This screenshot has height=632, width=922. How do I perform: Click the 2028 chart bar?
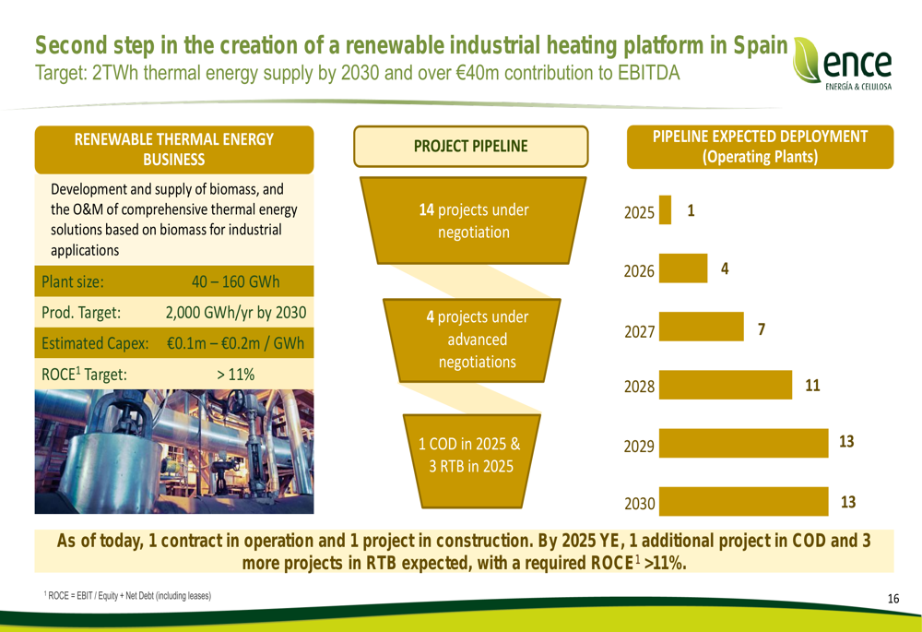(x=726, y=385)
